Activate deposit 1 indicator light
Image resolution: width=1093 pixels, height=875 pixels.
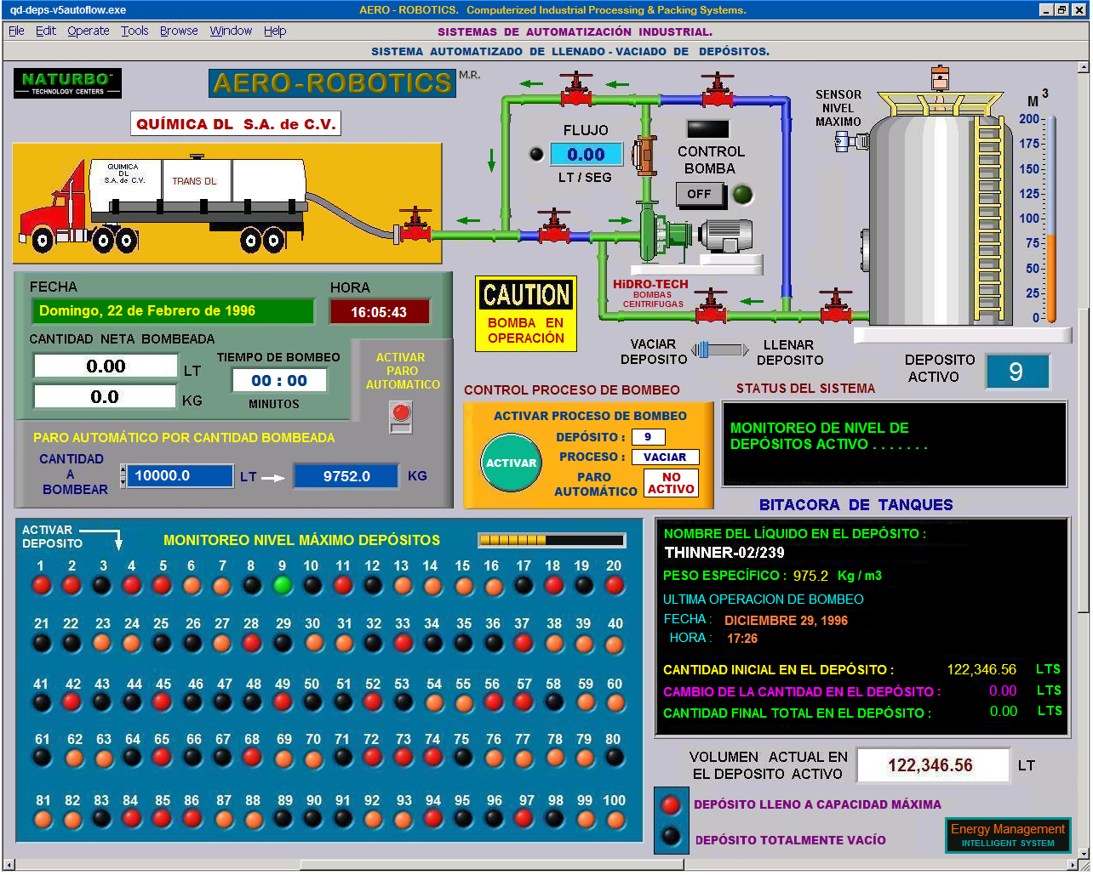click(41, 586)
